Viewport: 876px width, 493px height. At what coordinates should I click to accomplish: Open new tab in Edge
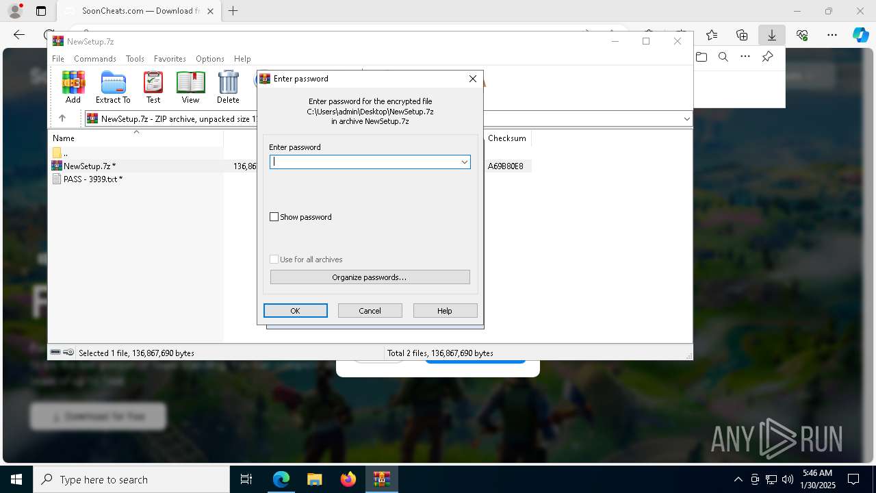[x=233, y=11]
